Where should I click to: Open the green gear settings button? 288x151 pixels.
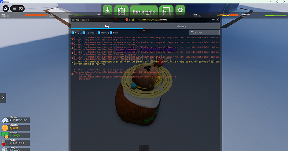tap(180, 10)
